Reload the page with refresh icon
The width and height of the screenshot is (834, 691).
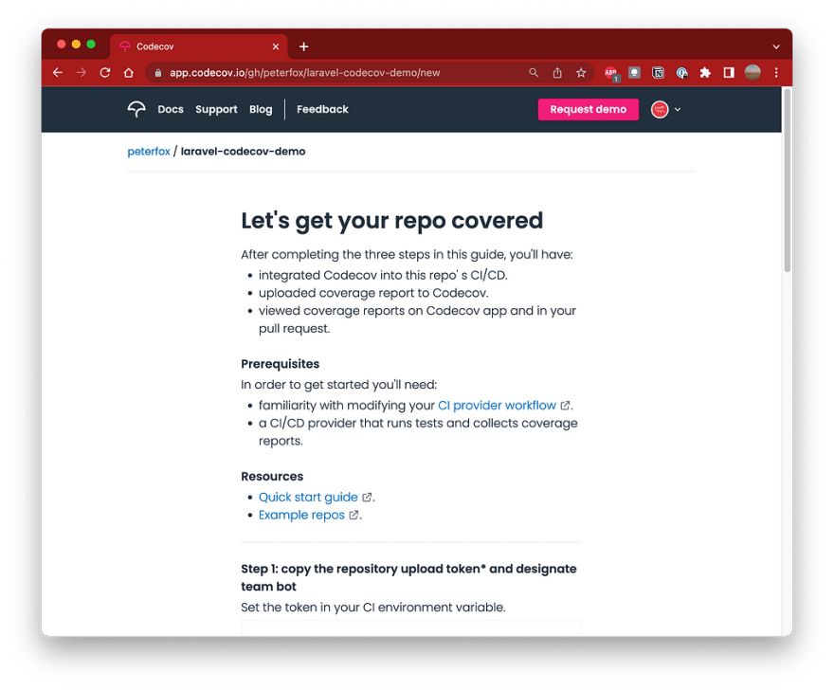tap(105, 73)
